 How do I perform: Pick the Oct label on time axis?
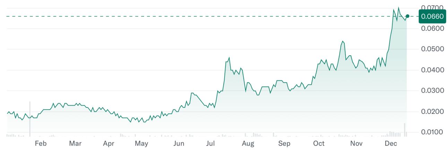coord(319,143)
